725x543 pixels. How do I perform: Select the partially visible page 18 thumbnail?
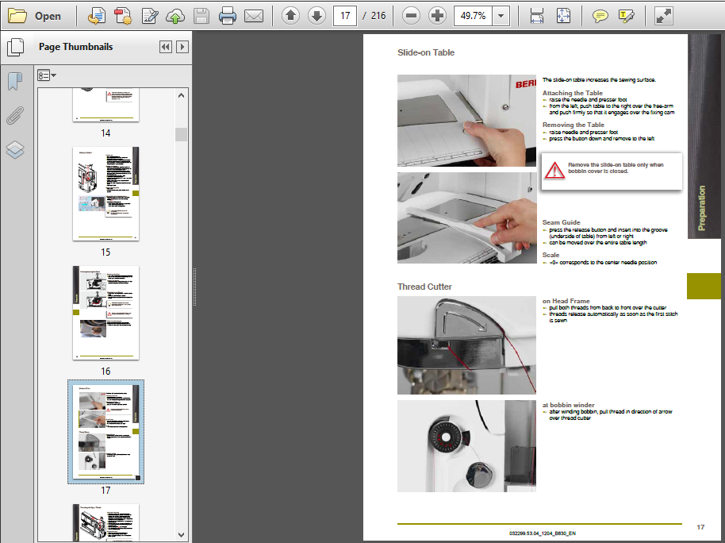105,522
